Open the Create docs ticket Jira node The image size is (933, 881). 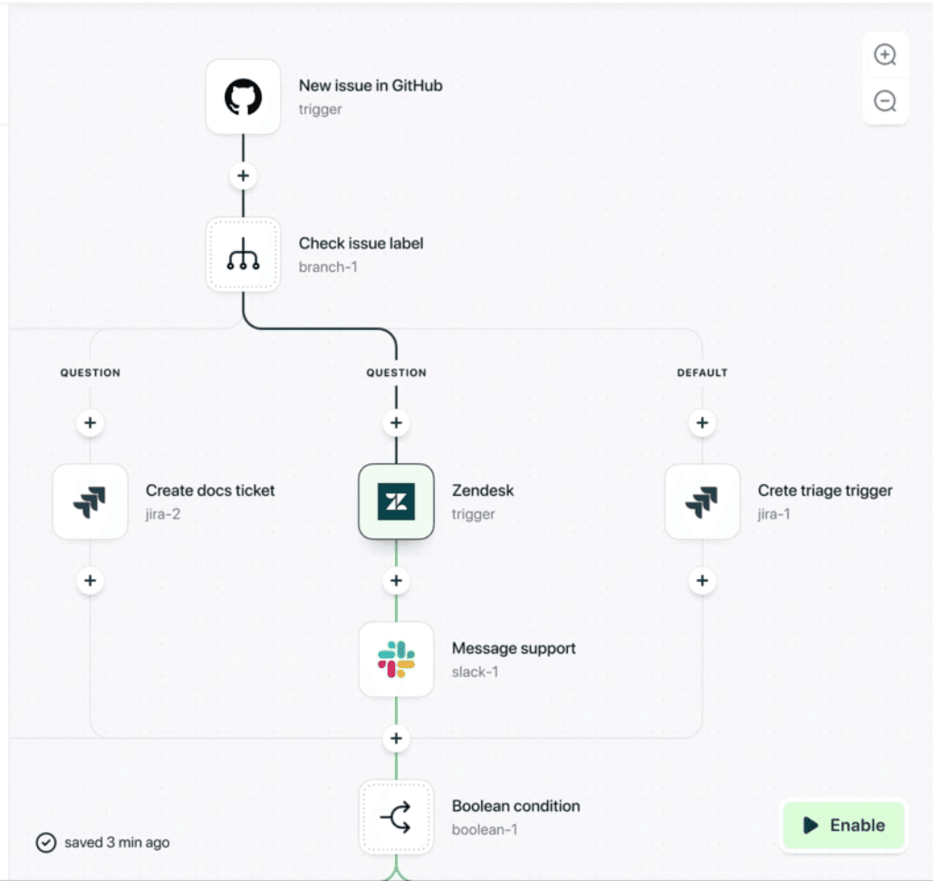pos(90,502)
